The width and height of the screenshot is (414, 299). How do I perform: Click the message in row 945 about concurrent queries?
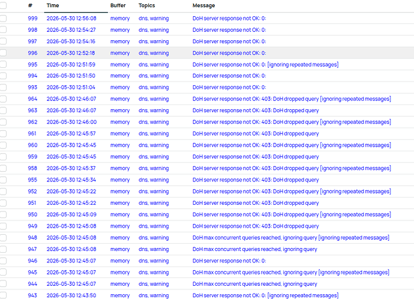pyautogui.click(x=291, y=273)
